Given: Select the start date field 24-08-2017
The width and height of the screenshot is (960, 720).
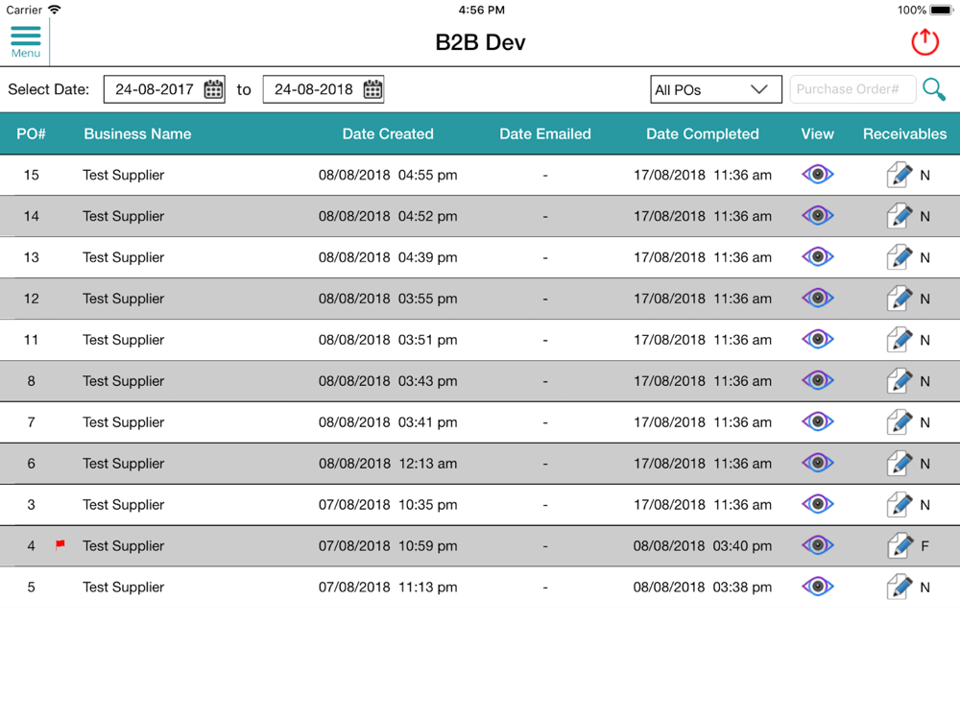Looking at the screenshot, I should click(x=164, y=89).
